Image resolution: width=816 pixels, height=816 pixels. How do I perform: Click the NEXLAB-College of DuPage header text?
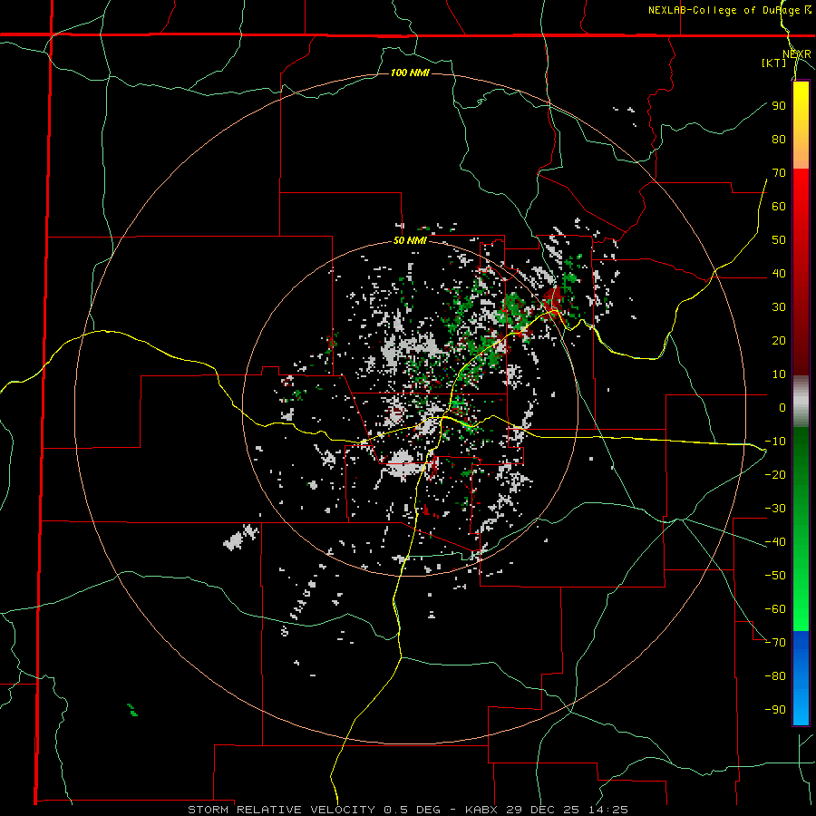pos(729,10)
